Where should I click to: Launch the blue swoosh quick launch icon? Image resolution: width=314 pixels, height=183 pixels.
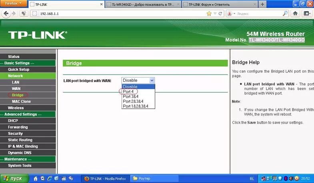[50, 178]
